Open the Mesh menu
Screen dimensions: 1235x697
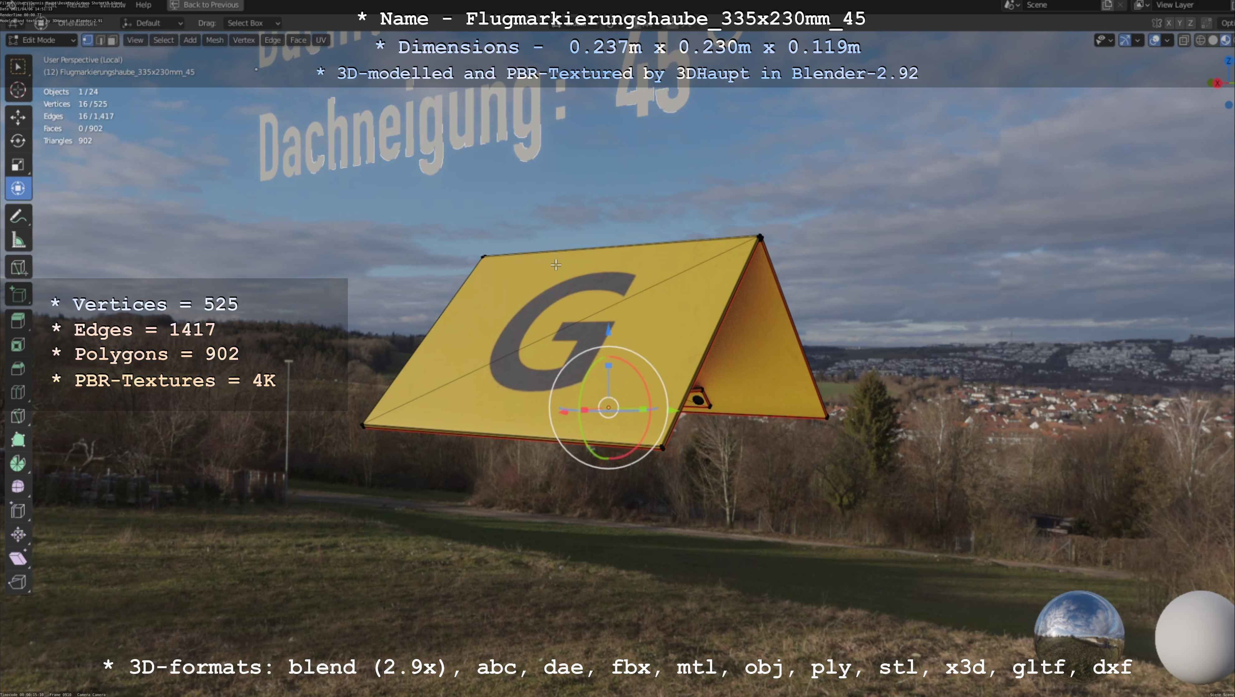point(214,40)
